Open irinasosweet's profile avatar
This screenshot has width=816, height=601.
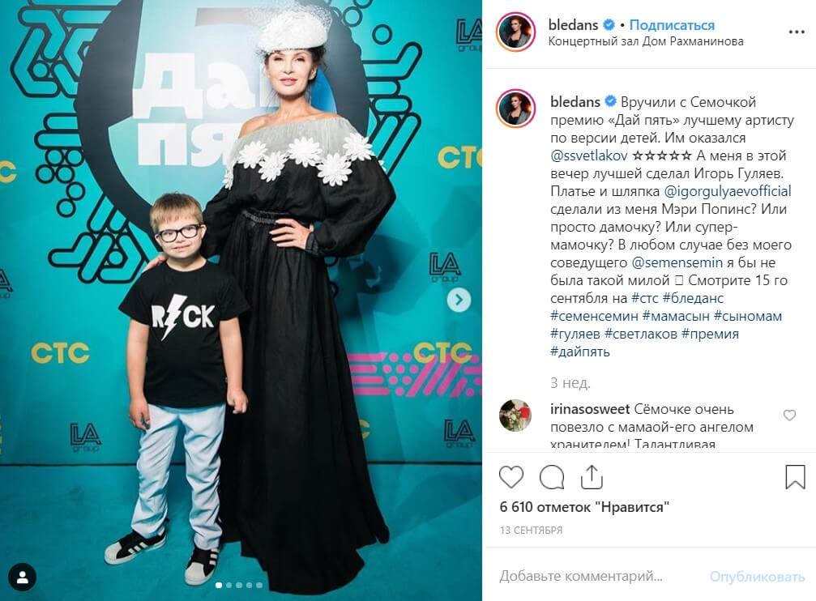tap(515, 416)
